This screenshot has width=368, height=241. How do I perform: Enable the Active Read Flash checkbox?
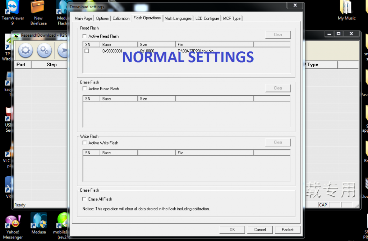(85, 36)
